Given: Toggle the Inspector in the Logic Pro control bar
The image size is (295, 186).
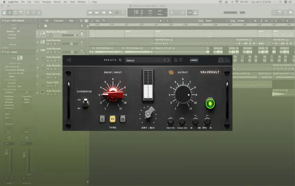Looking at the screenshot, I should [9, 13].
